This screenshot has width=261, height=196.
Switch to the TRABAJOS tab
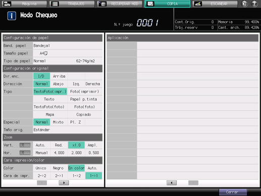pos(72,4)
